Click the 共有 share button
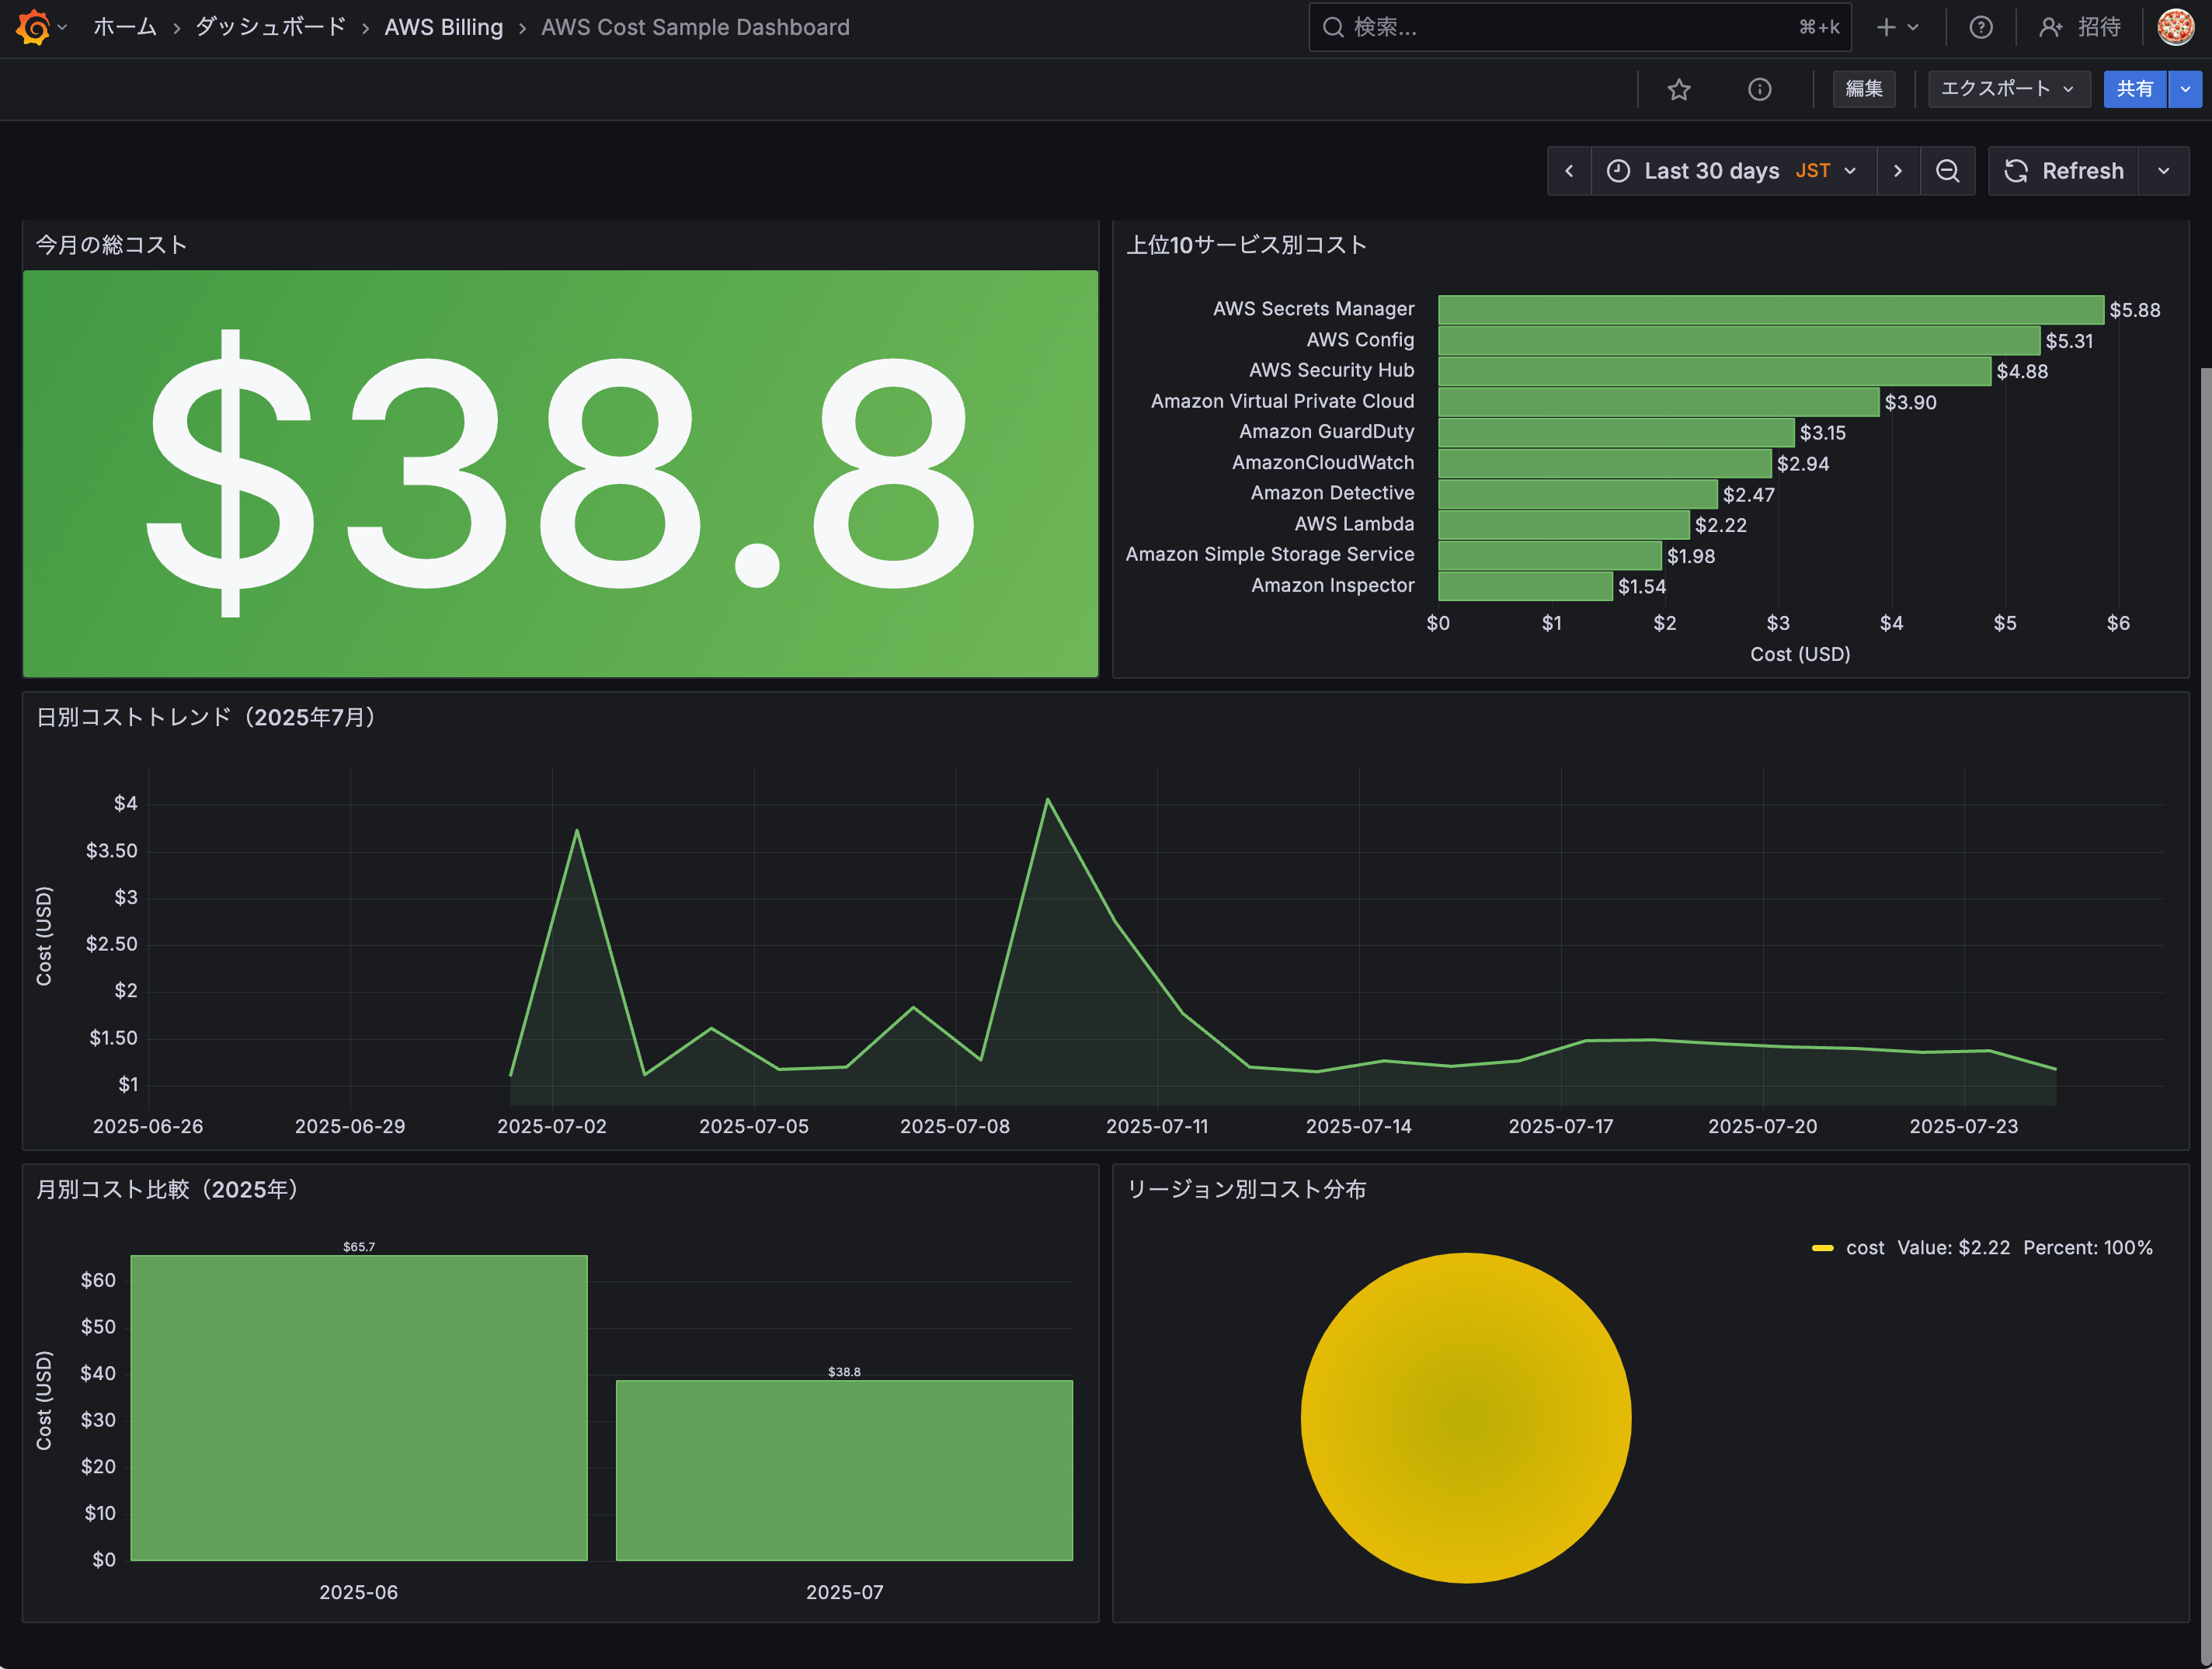Viewport: 2212px width, 1669px height. tap(2134, 89)
